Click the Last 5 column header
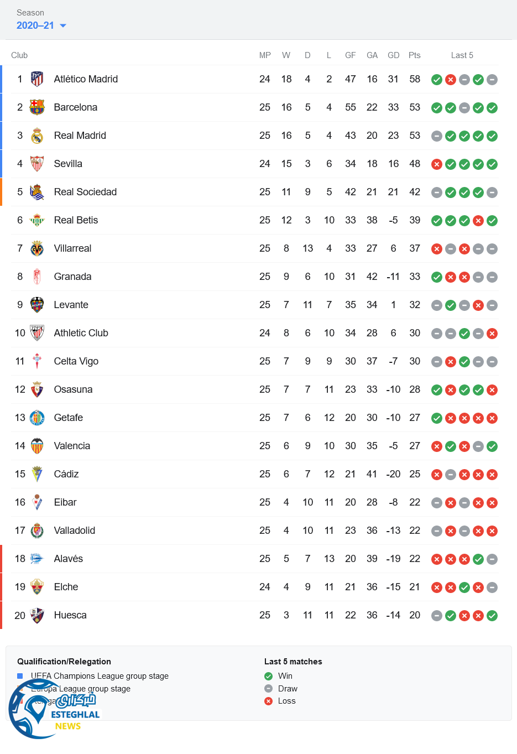This screenshot has width=517, height=754. (x=462, y=55)
